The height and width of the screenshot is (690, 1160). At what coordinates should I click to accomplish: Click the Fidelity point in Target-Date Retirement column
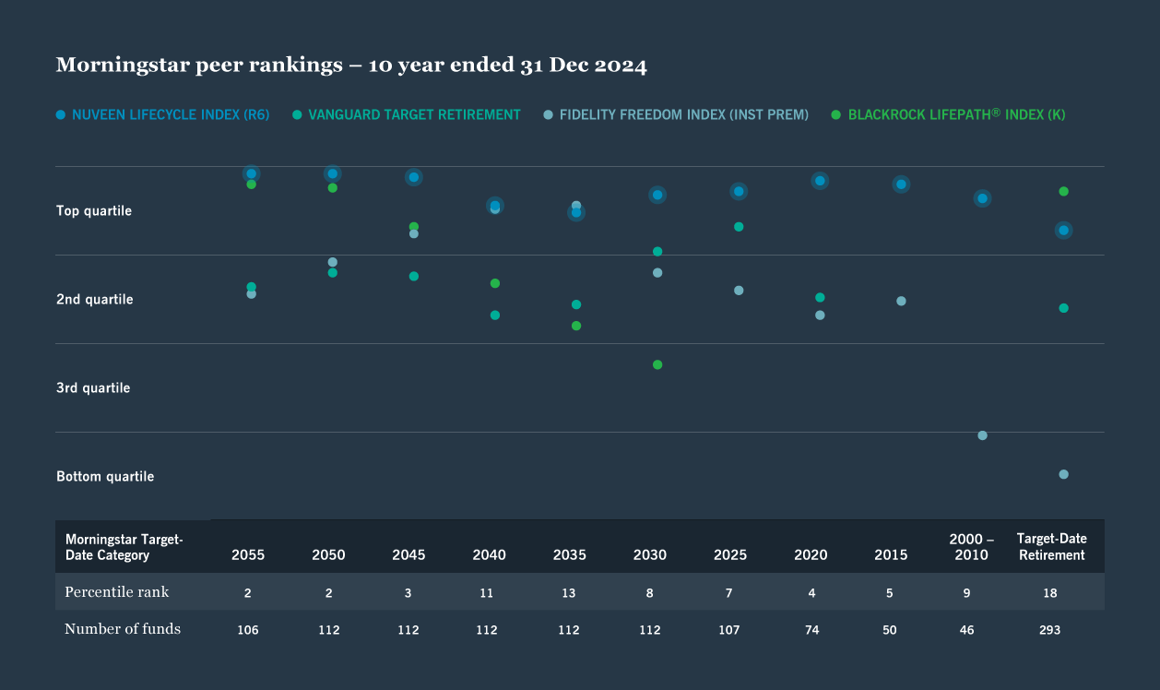(x=1063, y=474)
